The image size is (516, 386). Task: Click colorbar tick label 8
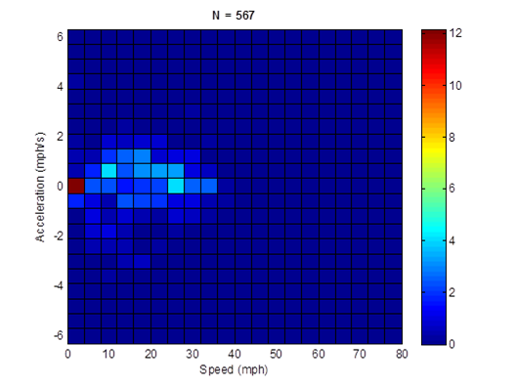(x=452, y=137)
